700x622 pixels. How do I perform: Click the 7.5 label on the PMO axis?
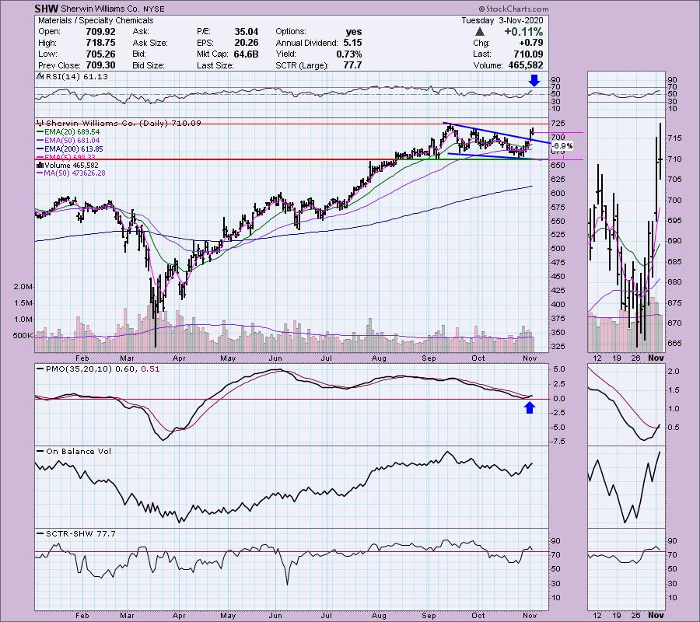pyautogui.click(x=558, y=442)
